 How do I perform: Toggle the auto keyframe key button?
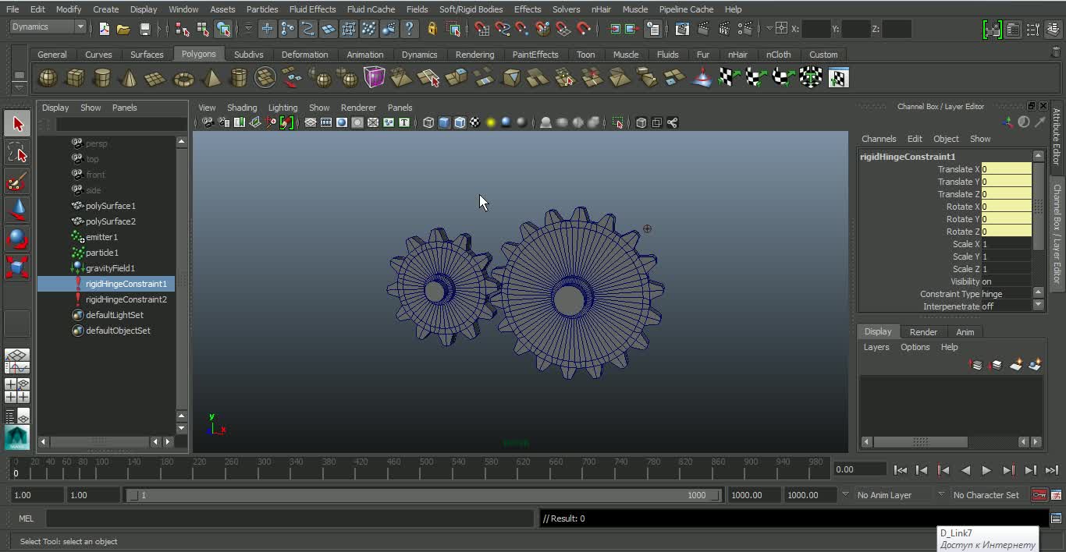point(1039,495)
